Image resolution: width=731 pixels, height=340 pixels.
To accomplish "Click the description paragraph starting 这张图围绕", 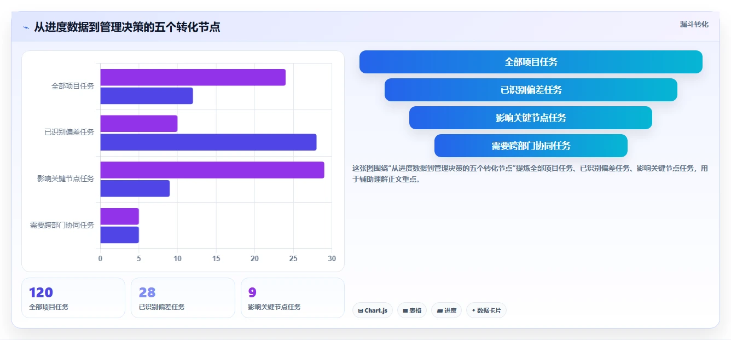I will tap(530, 174).
